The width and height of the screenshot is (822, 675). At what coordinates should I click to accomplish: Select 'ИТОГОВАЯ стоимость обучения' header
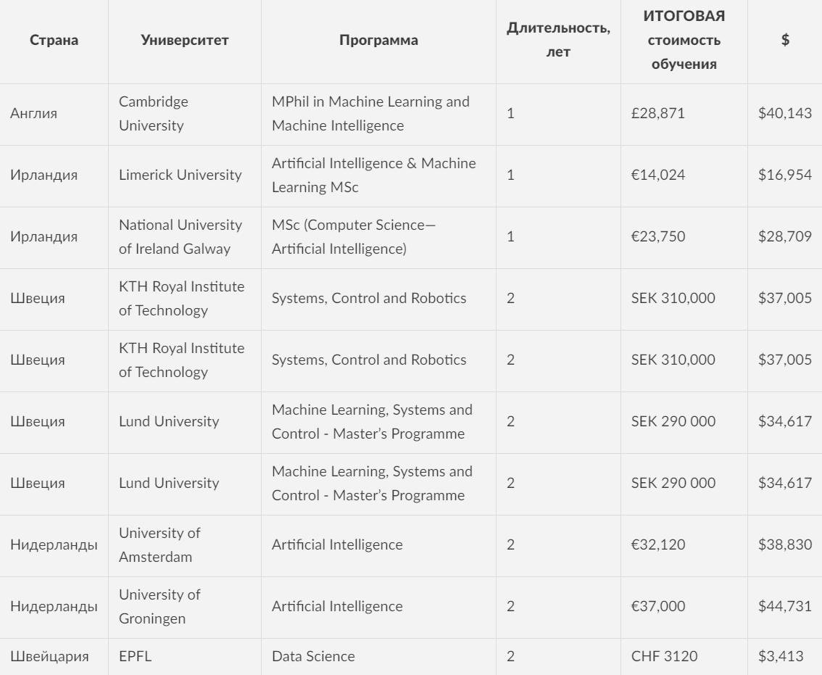pyautogui.click(x=684, y=41)
